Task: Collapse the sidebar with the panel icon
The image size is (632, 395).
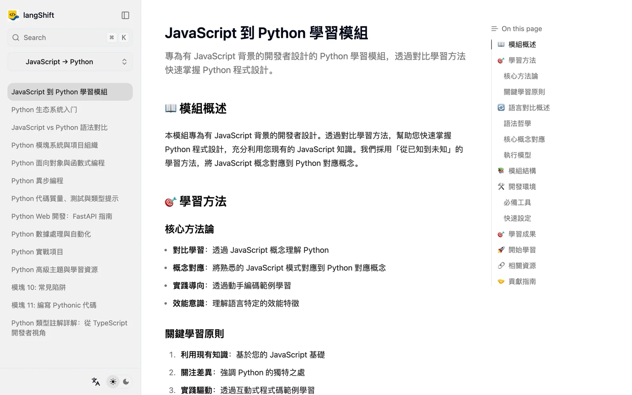Action: (125, 15)
